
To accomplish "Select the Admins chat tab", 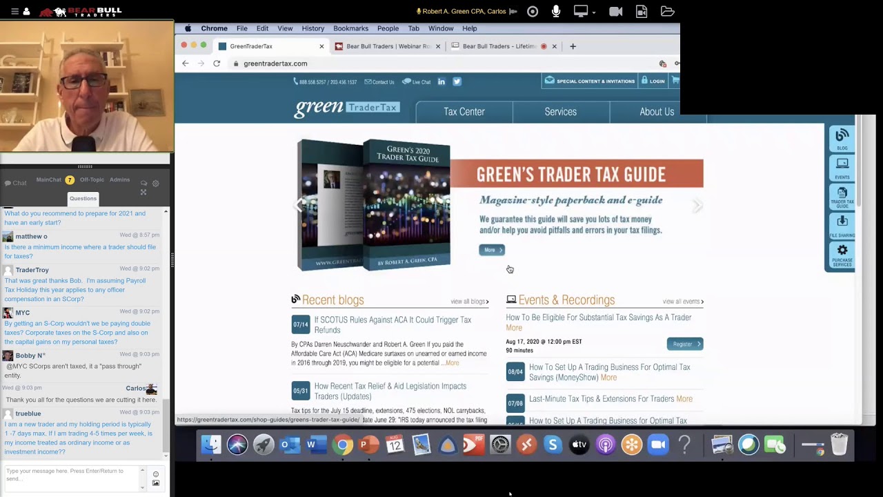I will [x=119, y=179].
